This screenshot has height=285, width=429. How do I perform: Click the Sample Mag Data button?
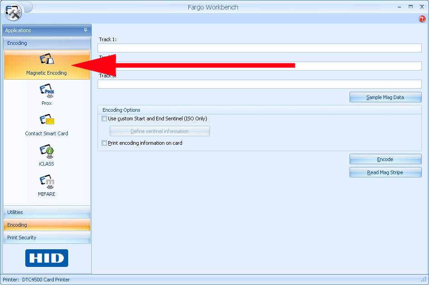point(385,97)
